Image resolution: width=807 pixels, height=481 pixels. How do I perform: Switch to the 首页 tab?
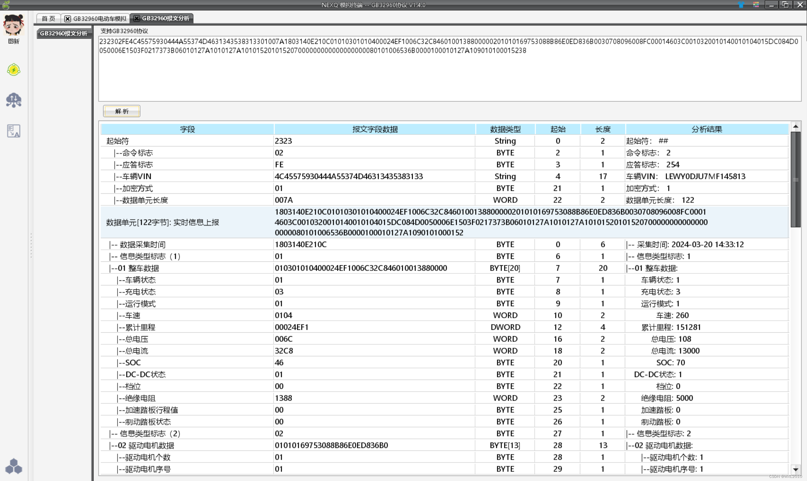click(x=48, y=19)
